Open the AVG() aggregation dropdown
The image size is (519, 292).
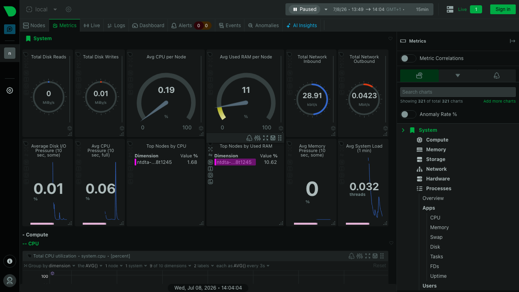pyautogui.click(x=89, y=266)
